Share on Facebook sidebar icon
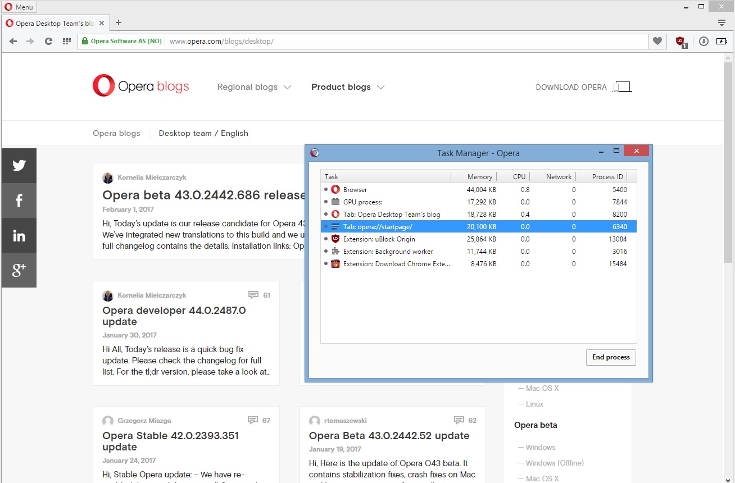735x483 pixels. 19,201
